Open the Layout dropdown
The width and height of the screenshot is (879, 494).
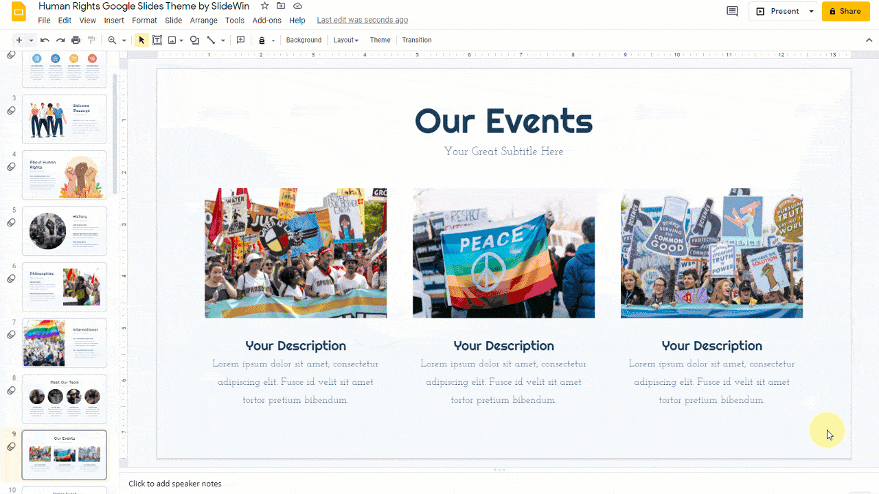346,40
